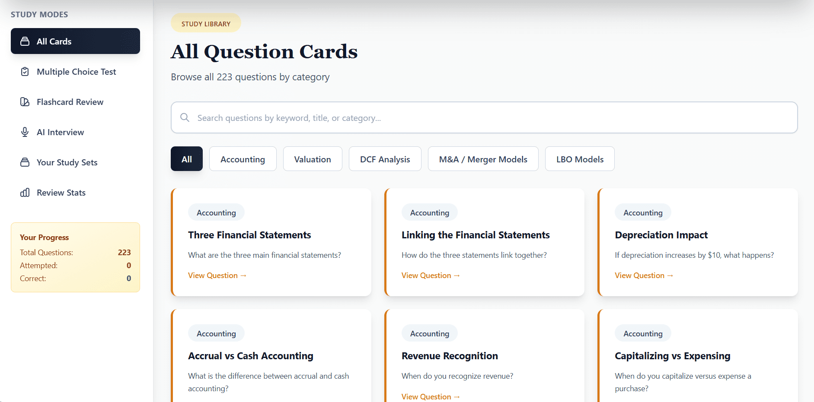Open the Revenue Recognition question

click(x=431, y=396)
